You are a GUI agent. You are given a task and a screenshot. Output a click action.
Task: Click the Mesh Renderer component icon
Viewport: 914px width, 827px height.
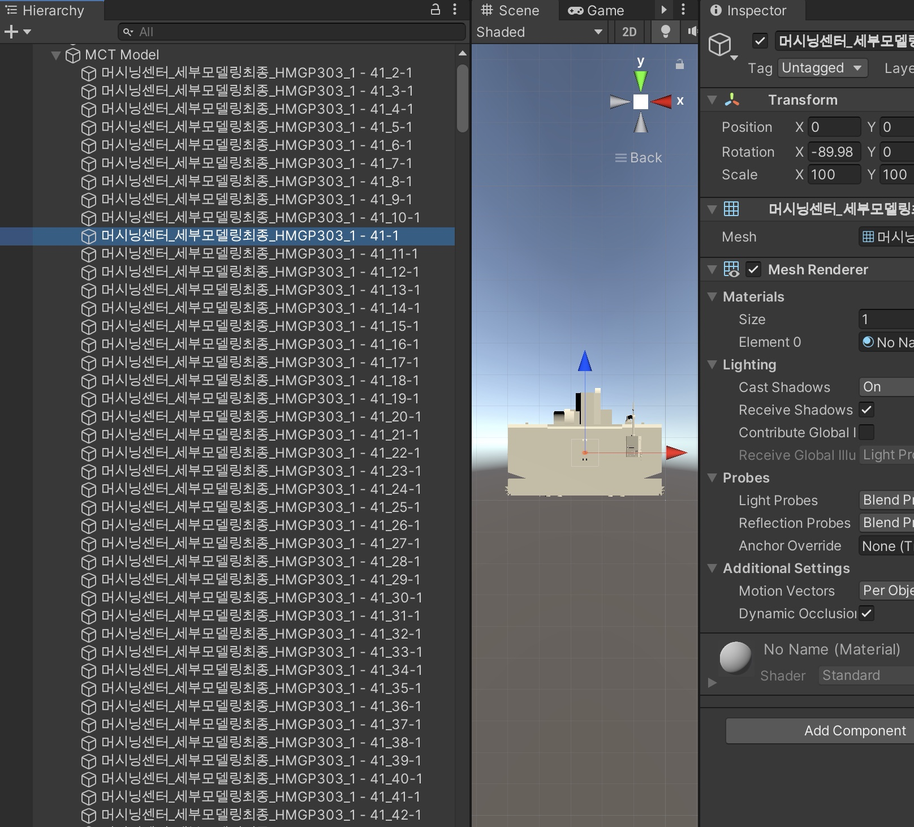(x=731, y=270)
